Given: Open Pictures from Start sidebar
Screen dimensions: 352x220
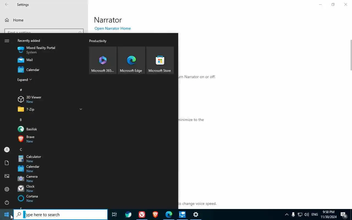Looking at the screenshot, I should (x=7, y=176).
